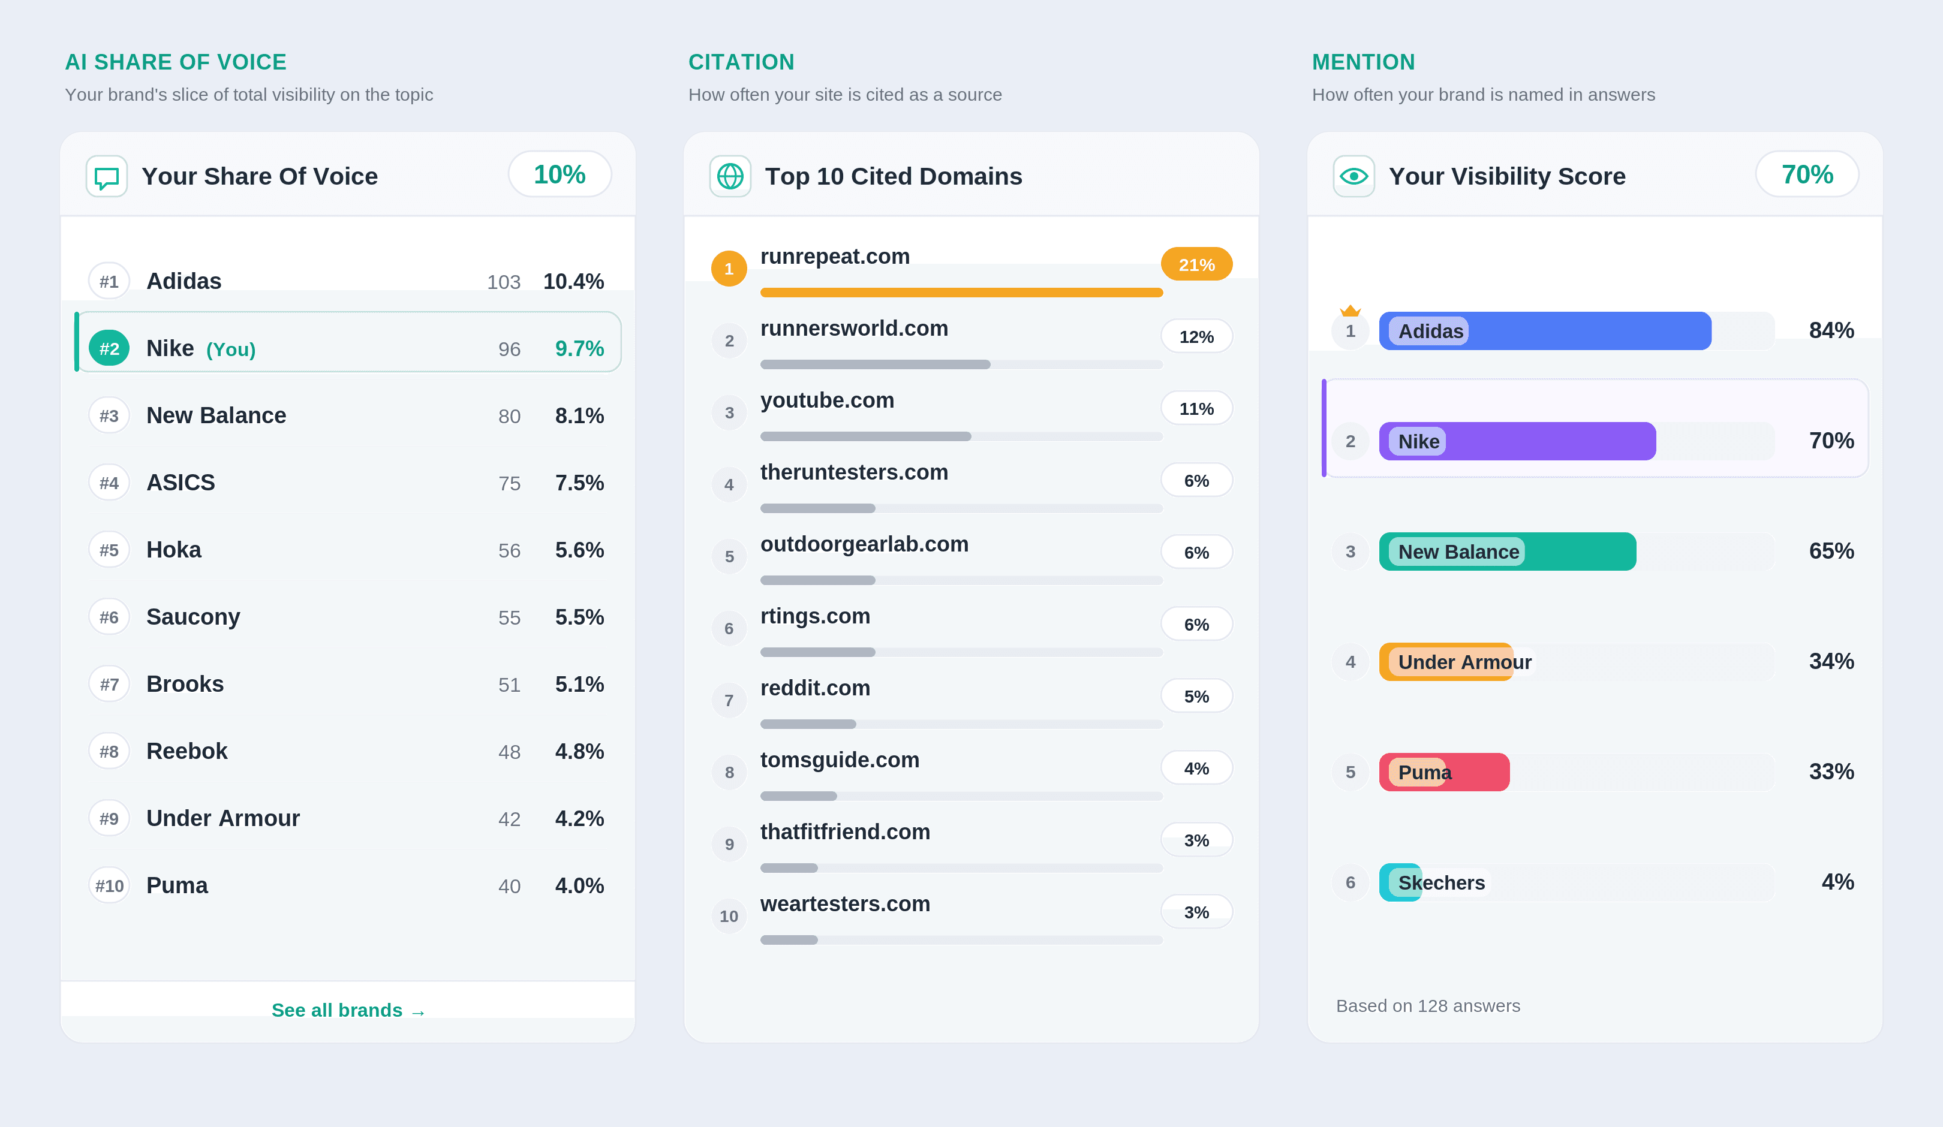
Task: Click theruntesters.com domain name
Action: (853, 472)
